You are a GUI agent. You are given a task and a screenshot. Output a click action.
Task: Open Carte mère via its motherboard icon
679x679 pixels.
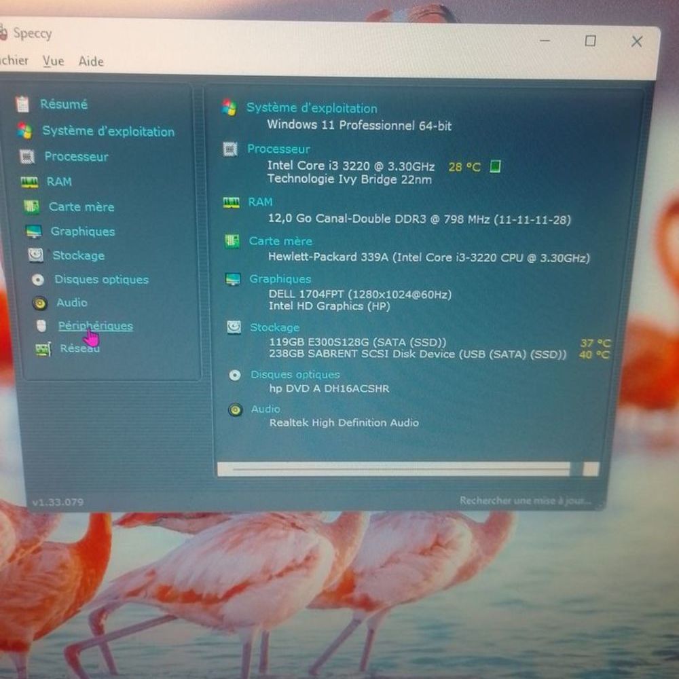click(x=31, y=206)
